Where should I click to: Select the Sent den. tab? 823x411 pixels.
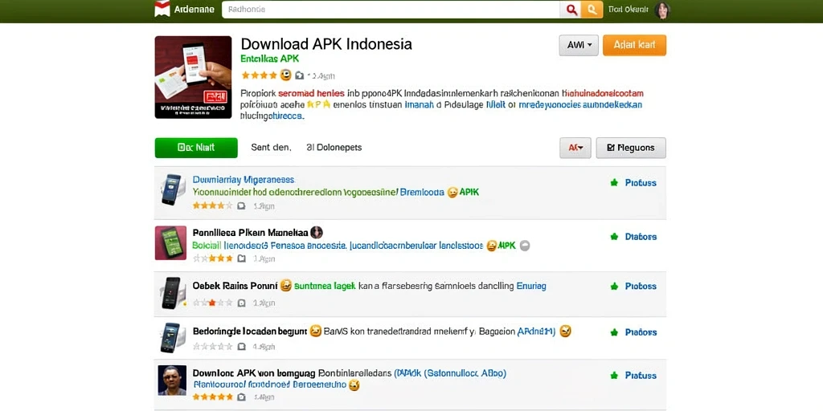point(271,148)
